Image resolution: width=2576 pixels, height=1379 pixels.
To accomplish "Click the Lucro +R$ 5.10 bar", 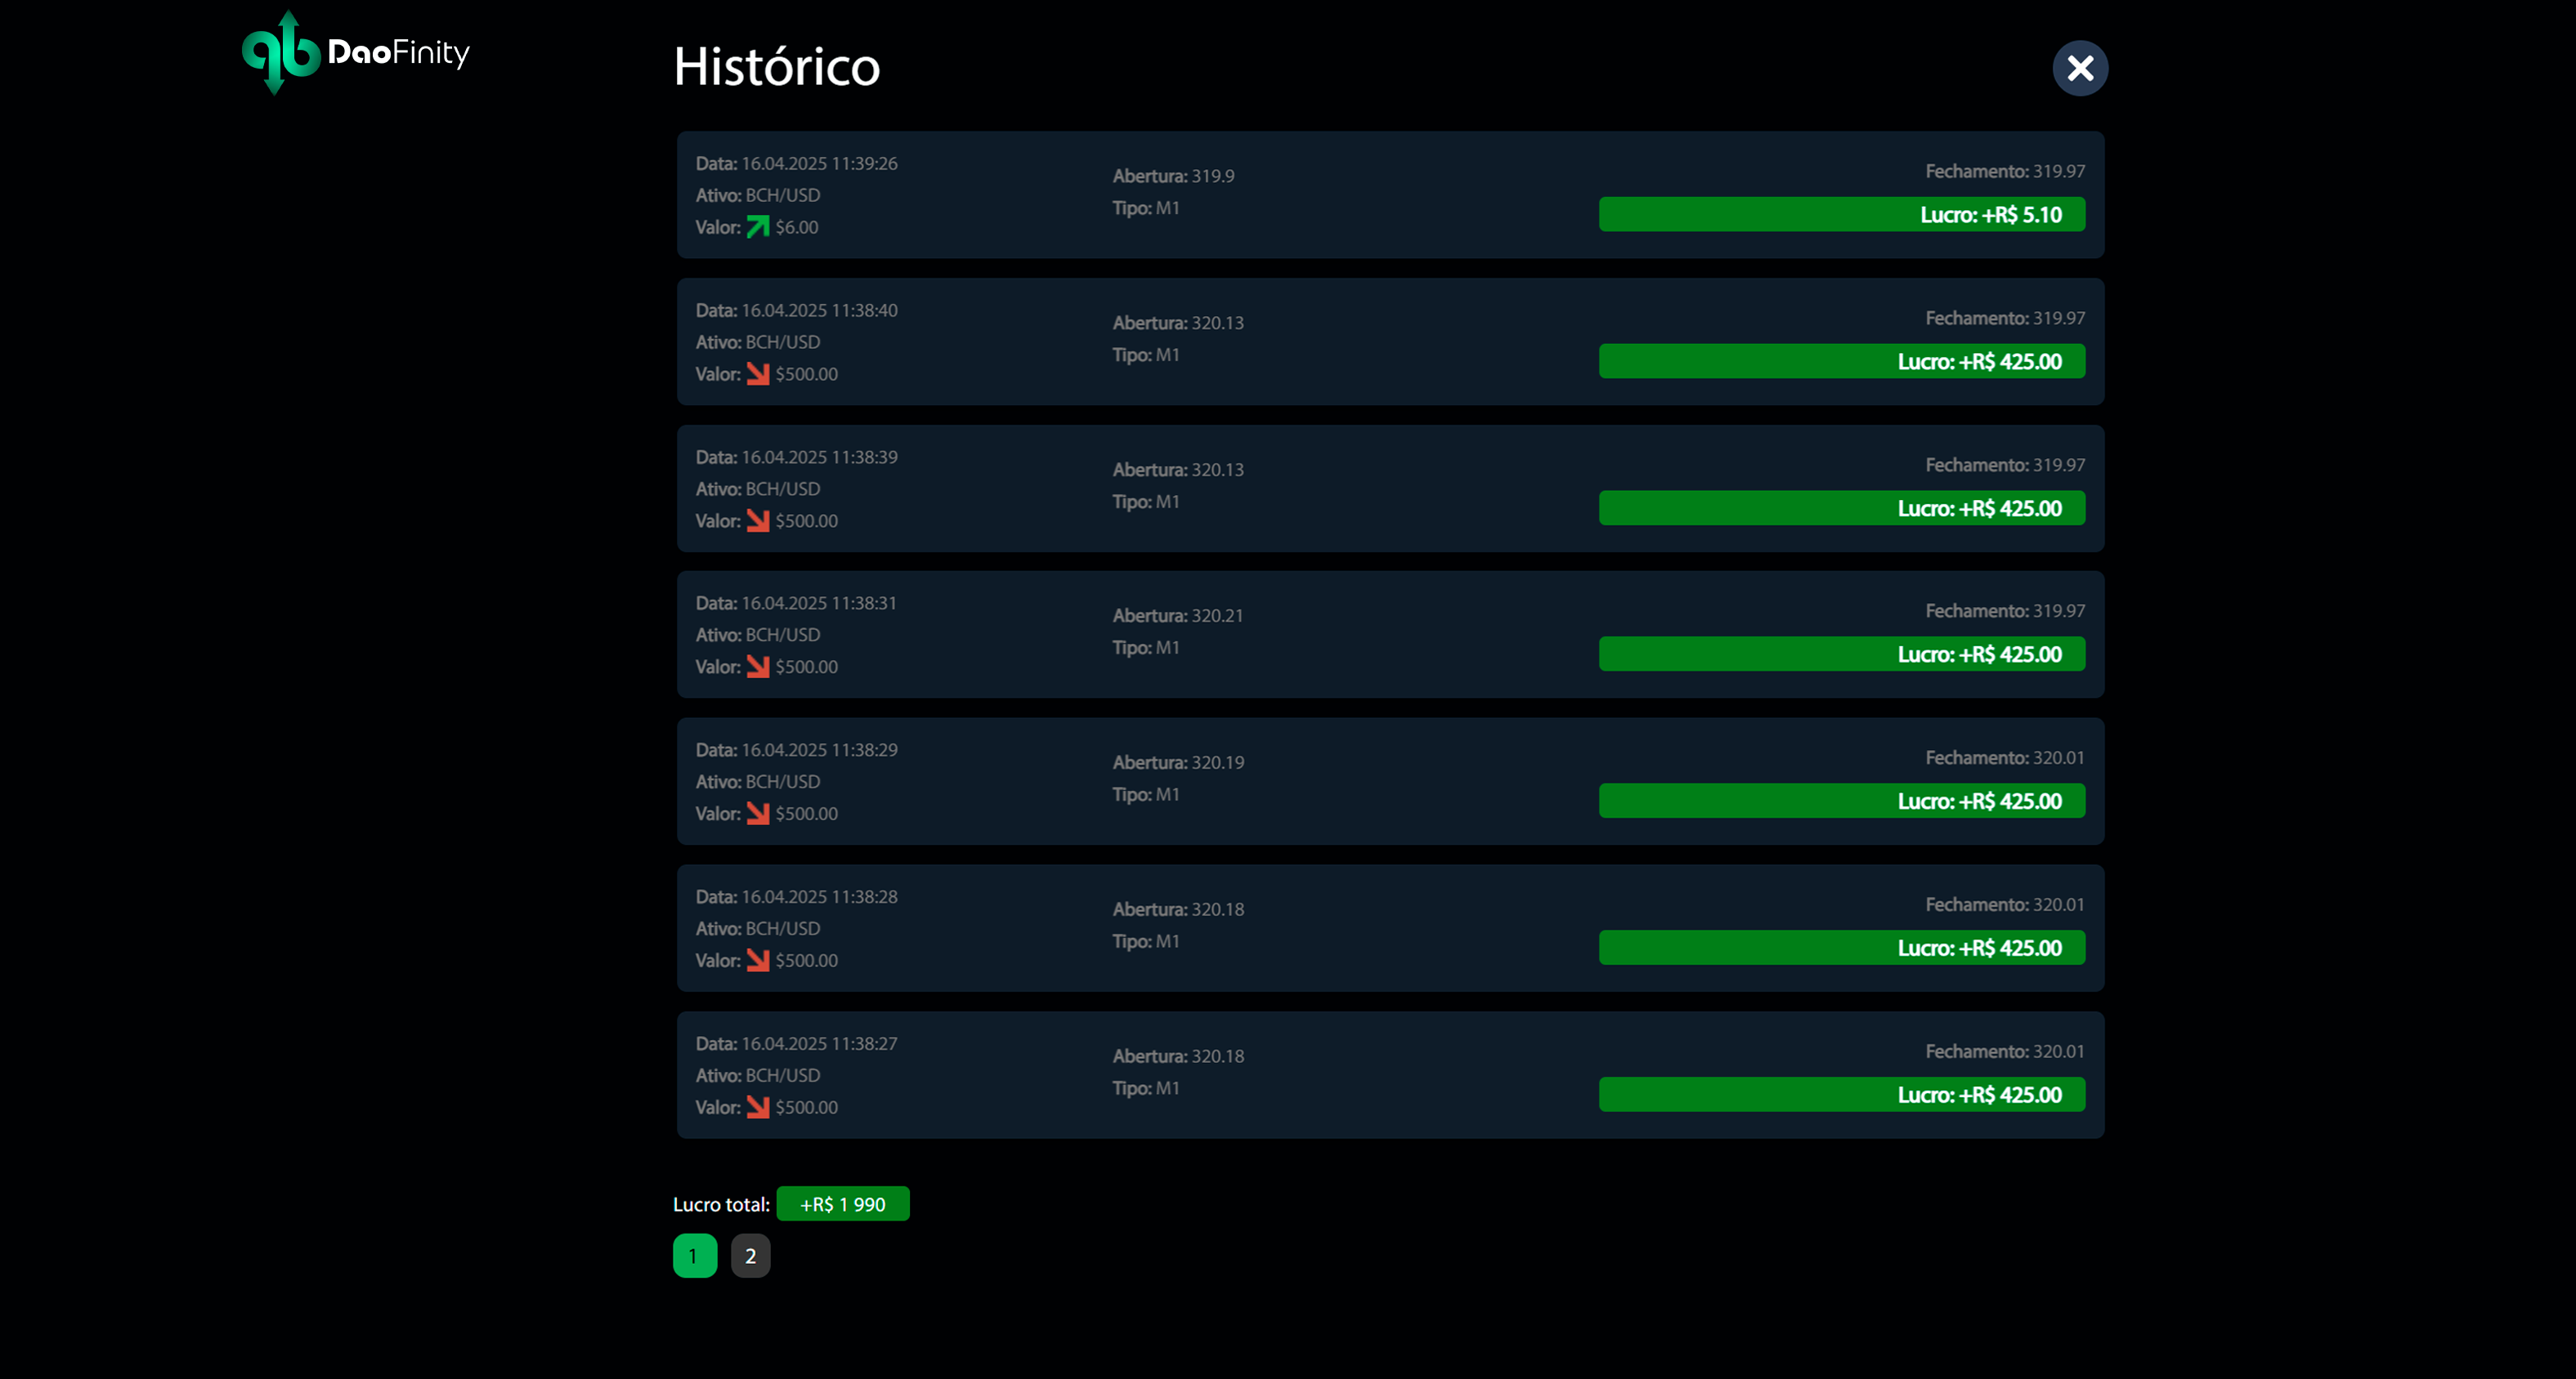I will click(1842, 215).
